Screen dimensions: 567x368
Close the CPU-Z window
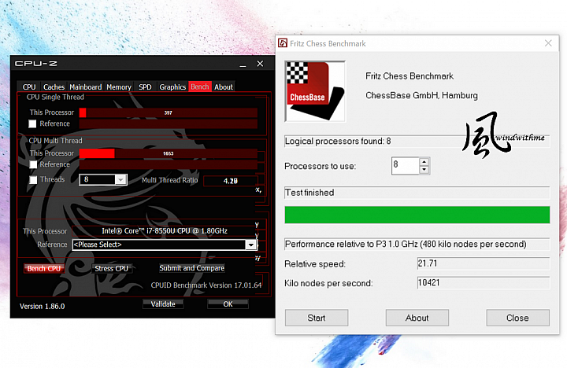point(260,64)
